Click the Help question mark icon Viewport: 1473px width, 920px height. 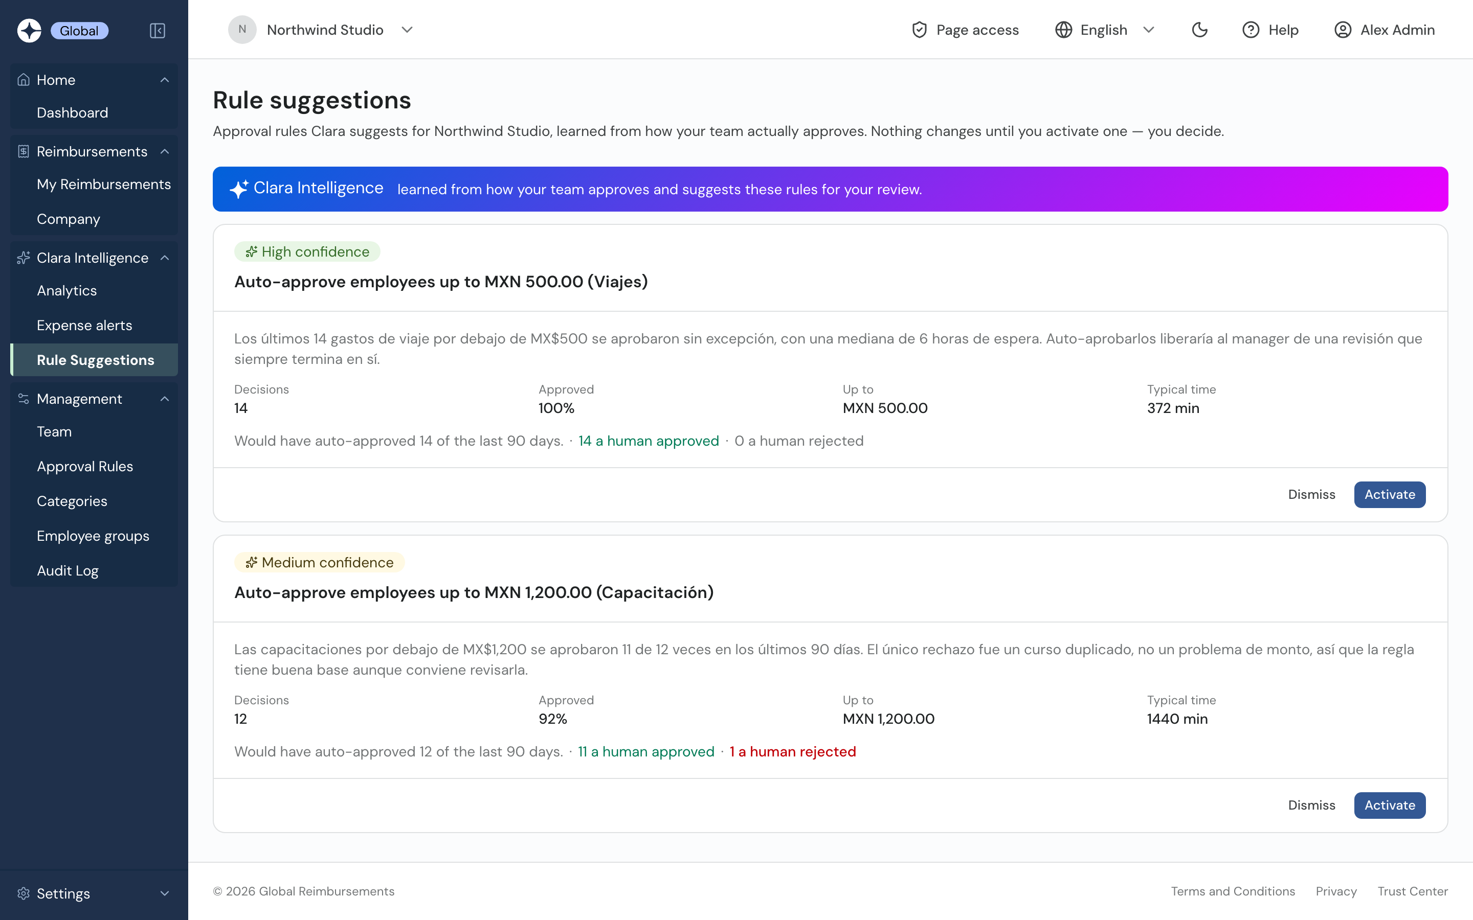(1251, 30)
